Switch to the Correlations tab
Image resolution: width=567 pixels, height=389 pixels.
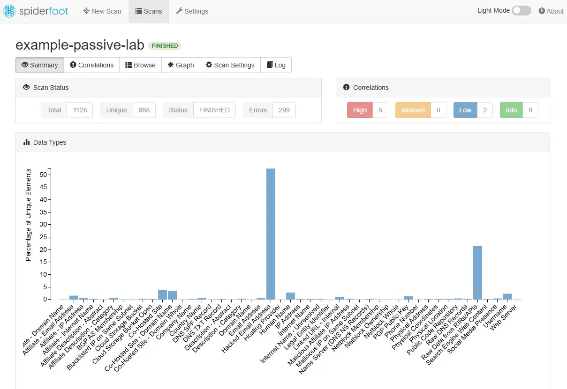coord(91,65)
